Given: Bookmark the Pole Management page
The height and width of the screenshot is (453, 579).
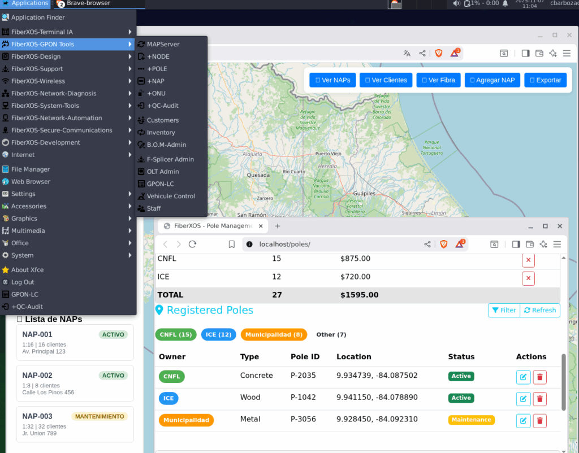Looking at the screenshot, I should pos(232,244).
